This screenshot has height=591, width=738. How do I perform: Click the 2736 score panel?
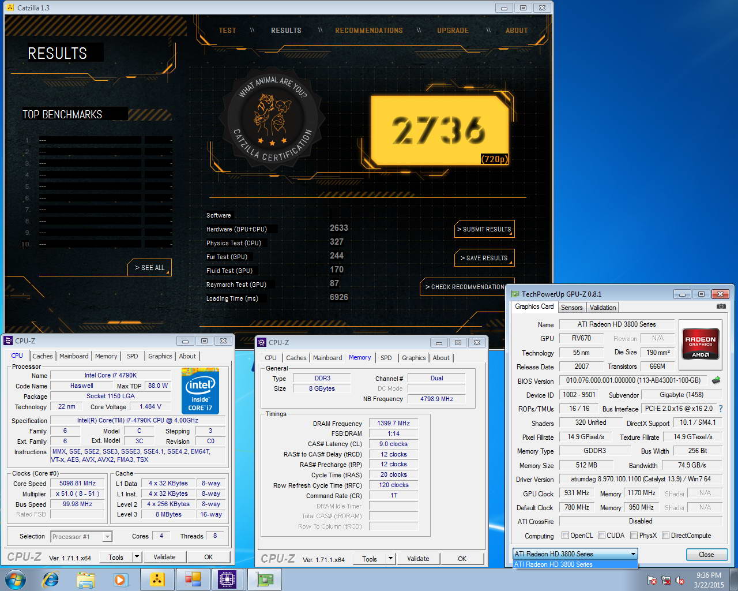[440, 130]
